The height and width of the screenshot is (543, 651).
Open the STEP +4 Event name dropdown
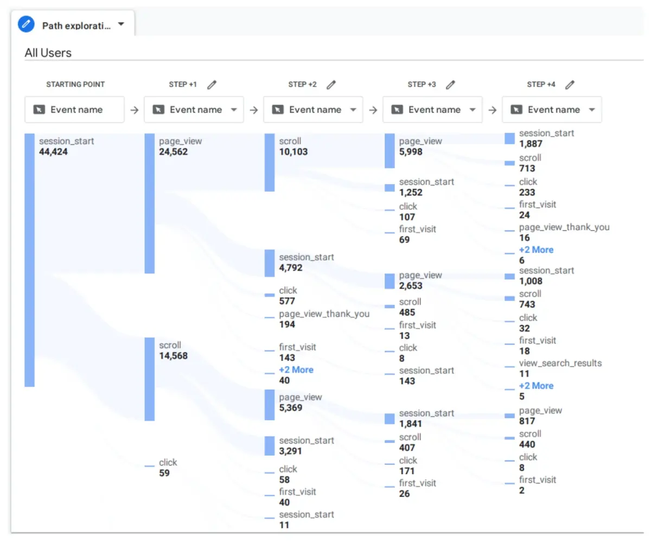tap(552, 110)
